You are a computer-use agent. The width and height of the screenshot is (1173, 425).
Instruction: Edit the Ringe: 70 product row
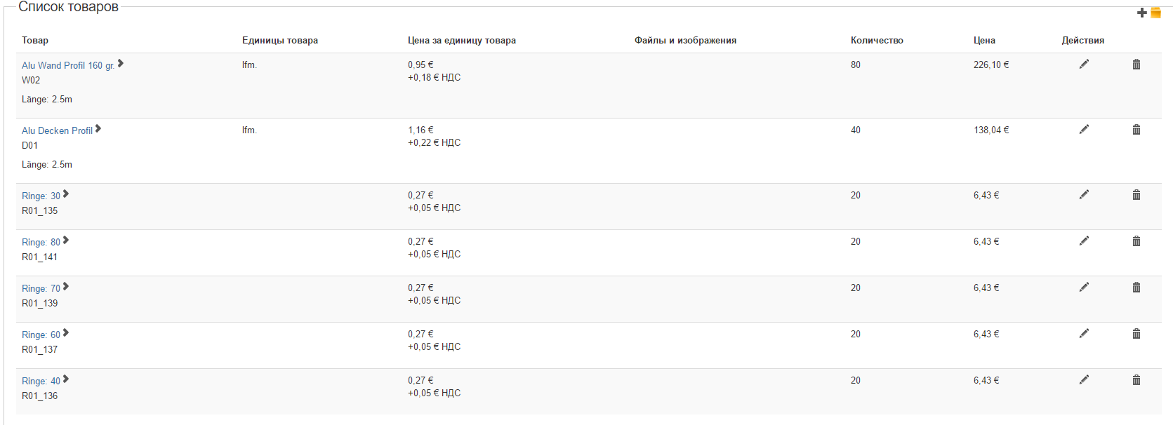(1084, 288)
